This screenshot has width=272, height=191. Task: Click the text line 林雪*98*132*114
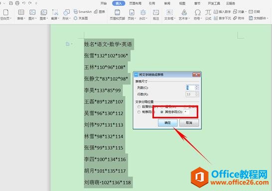tap(104, 136)
